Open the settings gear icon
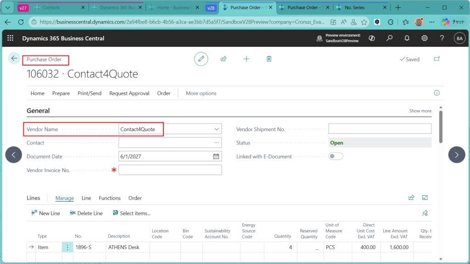The image size is (470, 264). 425,38
